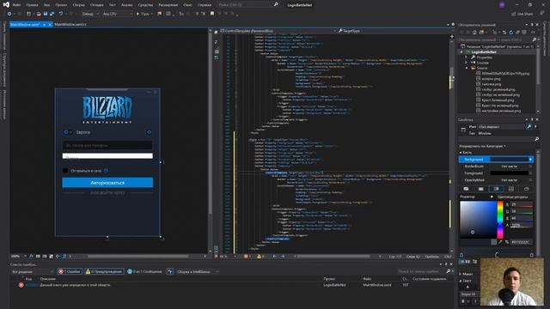
Task: Click the Save file toolbar icon
Action: pyautogui.click(x=46, y=14)
